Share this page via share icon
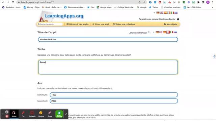Image resolution: width=216 pixels, height=121 pixels. click(x=139, y=2)
